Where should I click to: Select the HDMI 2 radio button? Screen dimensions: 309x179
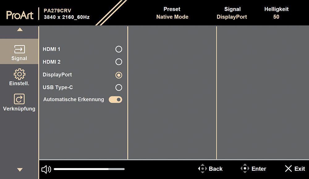click(x=119, y=62)
